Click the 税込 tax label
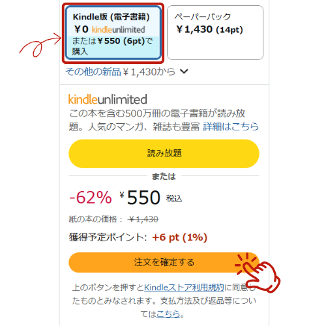 coord(174,198)
